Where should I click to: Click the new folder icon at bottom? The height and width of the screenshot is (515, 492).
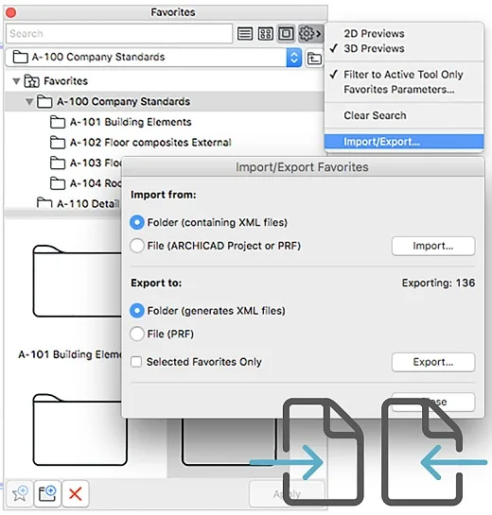click(47, 493)
